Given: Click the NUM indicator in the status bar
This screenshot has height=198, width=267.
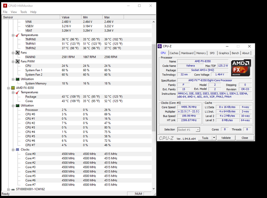Looking at the screenshot, I should (139, 194).
